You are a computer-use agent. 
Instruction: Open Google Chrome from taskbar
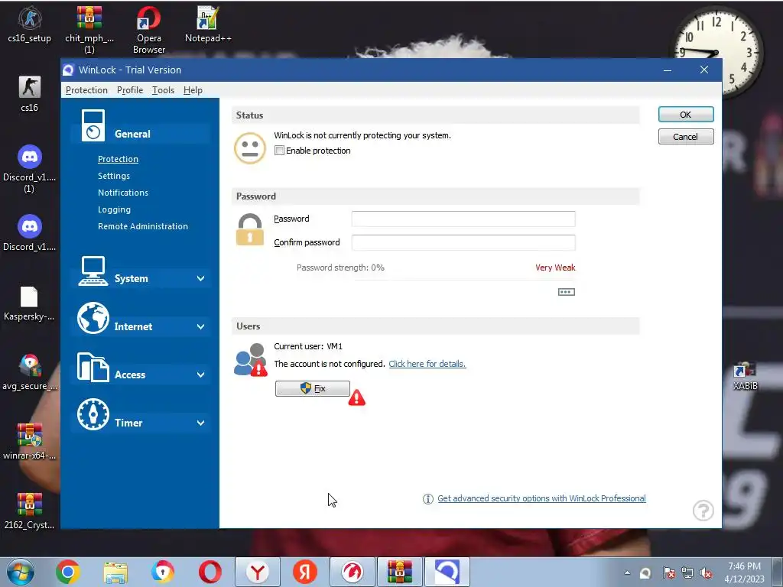[x=68, y=572]
